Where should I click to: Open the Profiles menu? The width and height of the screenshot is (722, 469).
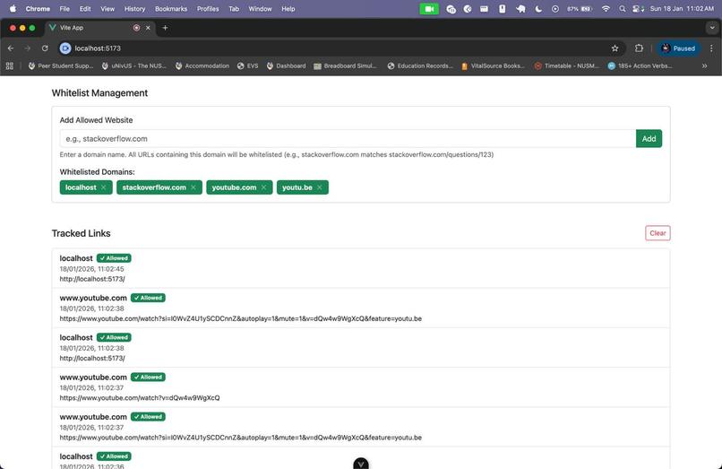tap(208, 9)
